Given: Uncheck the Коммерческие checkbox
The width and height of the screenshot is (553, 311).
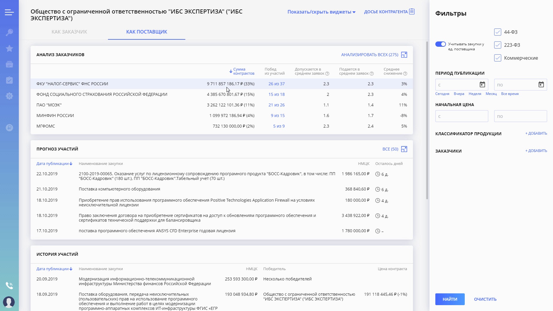Looking at the screenshot, I should 498,58.
